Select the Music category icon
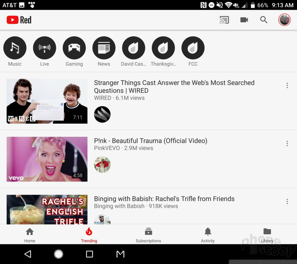 pyautogui.click(x=15, y=48)
